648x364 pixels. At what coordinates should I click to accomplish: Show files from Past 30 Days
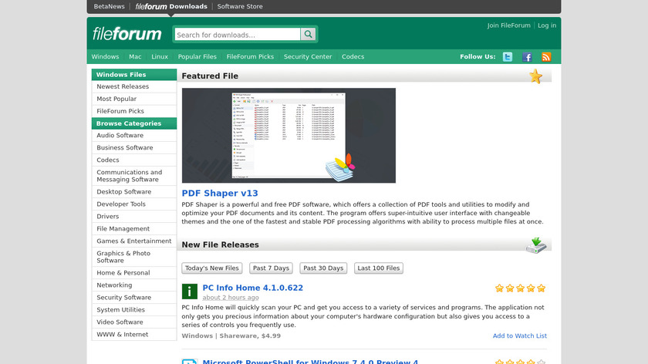click(323, 268)
